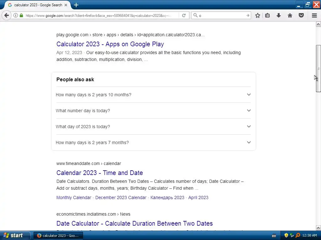Click the network connection tray icon
This screenshot has width=321, height=240.
[292, 235]
